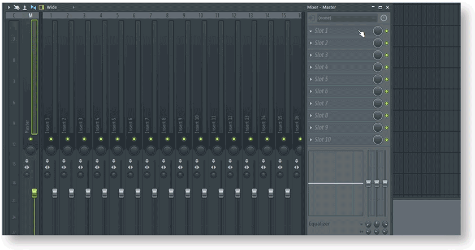
Task: Select track header number 5
Action: (x=118, y=15)
